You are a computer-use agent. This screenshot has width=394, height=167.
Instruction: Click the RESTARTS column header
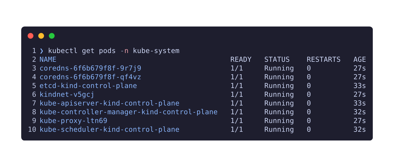coord(323,60)
